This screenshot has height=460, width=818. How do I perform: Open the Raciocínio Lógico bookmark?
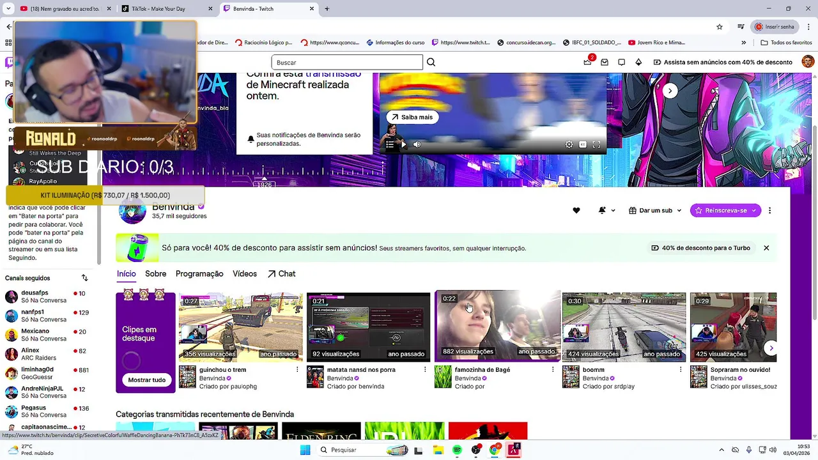click(x=263, y=43)
